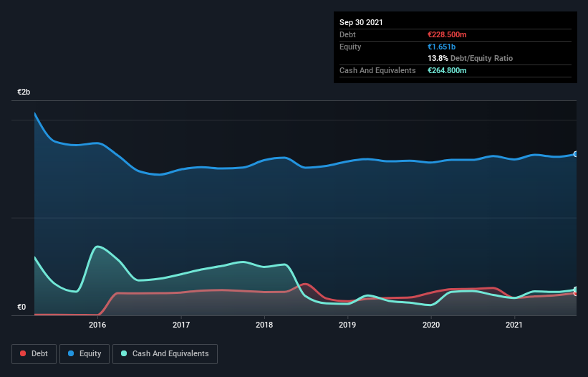588x377 pixels.
Task: Click the Debt value €228.500m in tooltip
Action: 447,34
